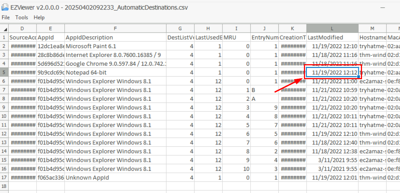
Task: Click the MRU header cell
Action: point(236,38)
